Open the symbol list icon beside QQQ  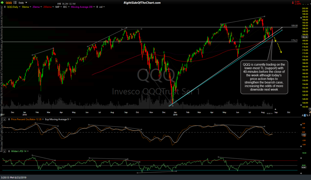point(15,3)
